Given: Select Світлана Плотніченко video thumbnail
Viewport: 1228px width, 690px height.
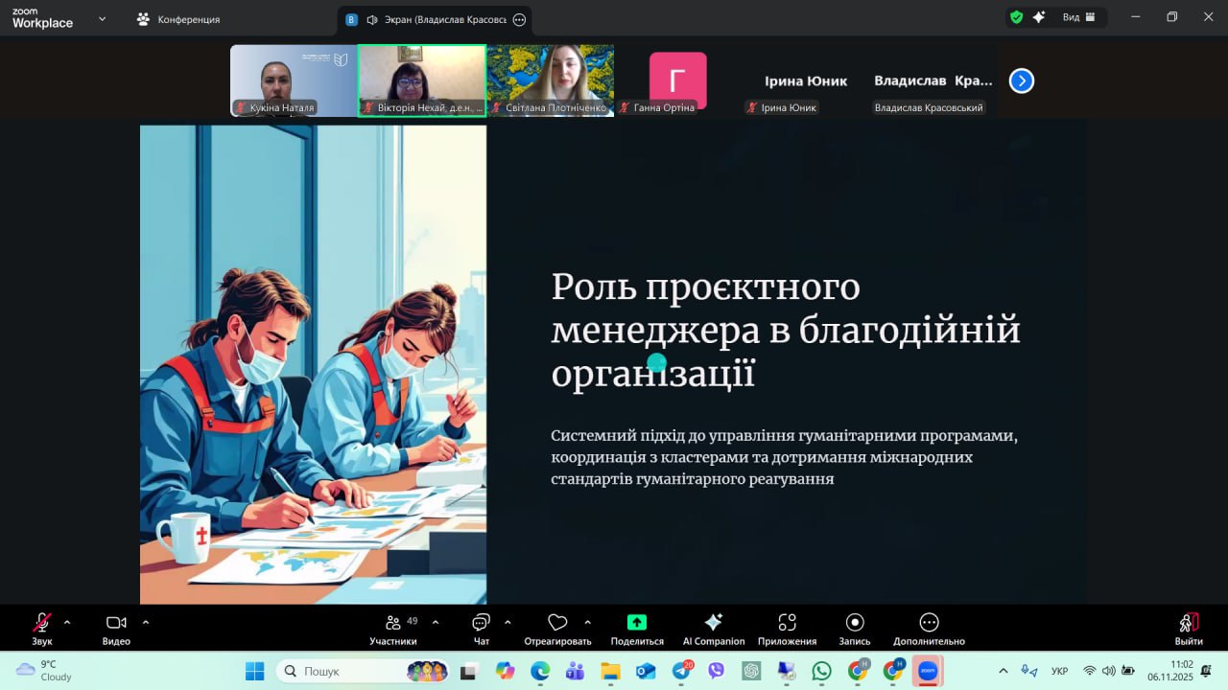Looking at the screenshot, I should click(550, 80).
